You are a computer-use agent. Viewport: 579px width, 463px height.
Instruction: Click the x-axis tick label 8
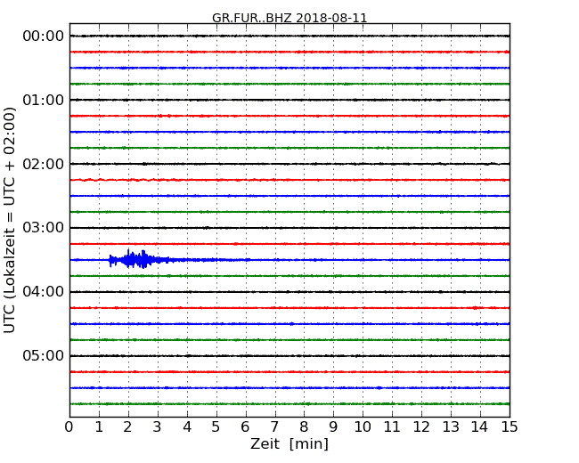(x=304, y=427)
